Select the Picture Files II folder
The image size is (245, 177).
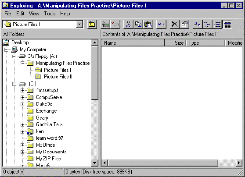[58, 77]
